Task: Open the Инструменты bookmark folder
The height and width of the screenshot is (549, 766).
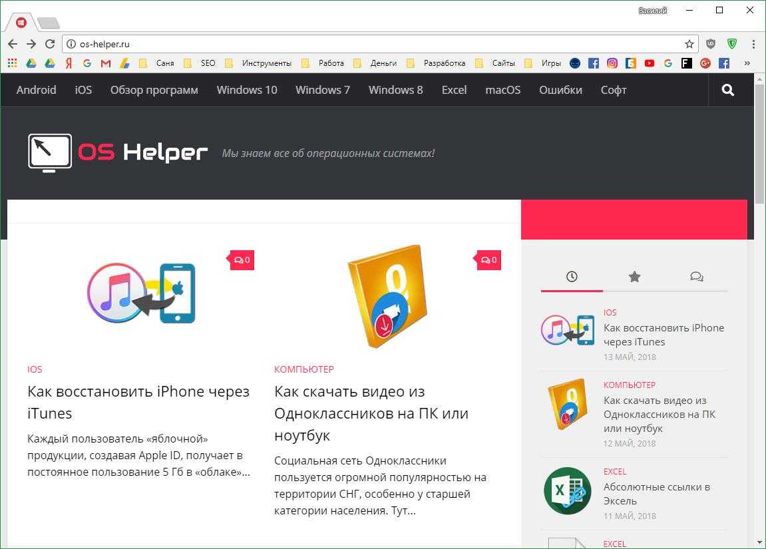Action: point(259,63)
